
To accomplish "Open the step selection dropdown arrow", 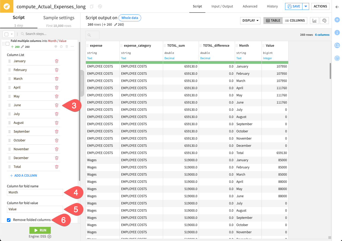I will [x=12, y=34].
